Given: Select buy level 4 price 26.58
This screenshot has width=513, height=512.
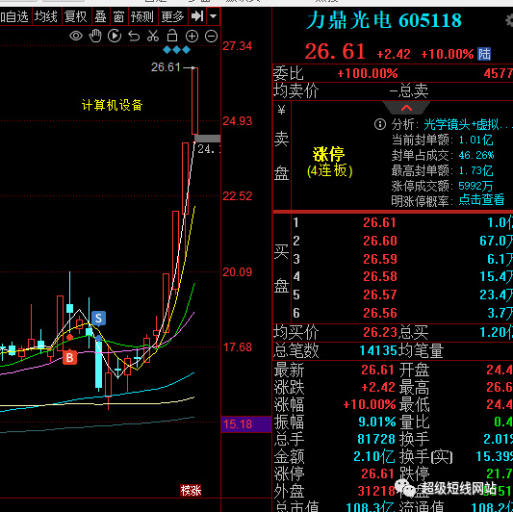Looking at the screenshot, I should 380,276.
